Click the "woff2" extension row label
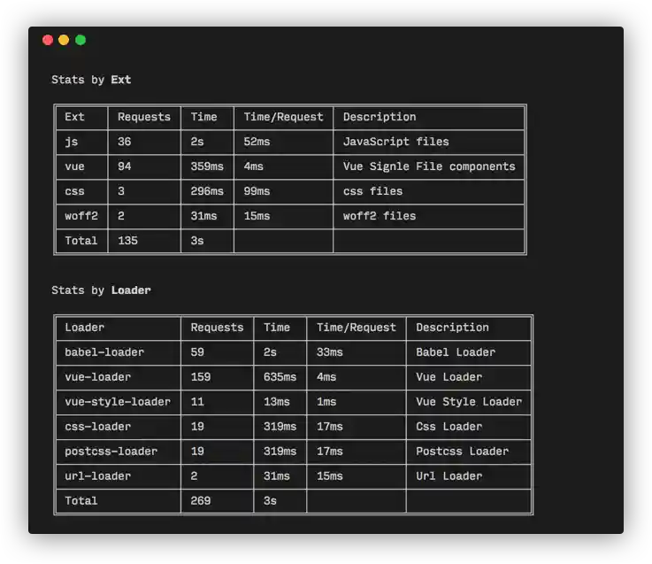Image resolution: width=652 pixels, height=564 pixels. [x=81, y=216]
